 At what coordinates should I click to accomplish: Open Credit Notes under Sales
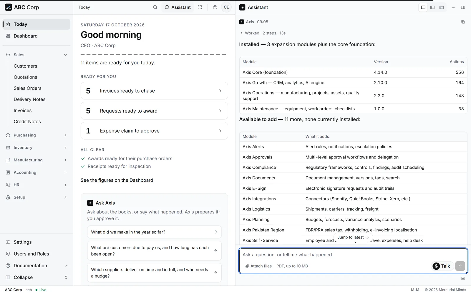tap(27, 121)
